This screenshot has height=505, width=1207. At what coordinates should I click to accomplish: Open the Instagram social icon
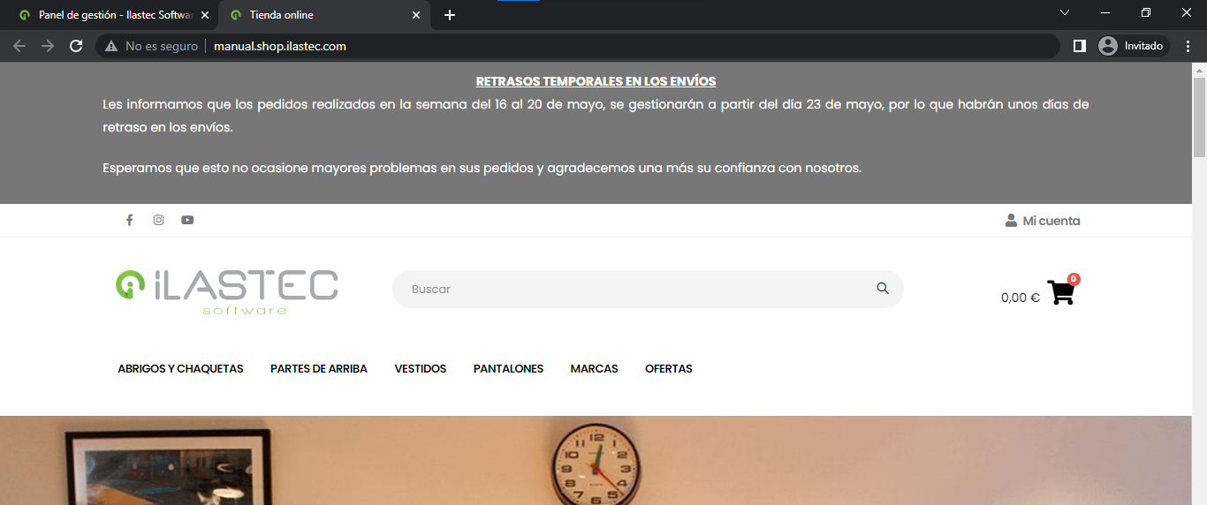pos(158,220)
